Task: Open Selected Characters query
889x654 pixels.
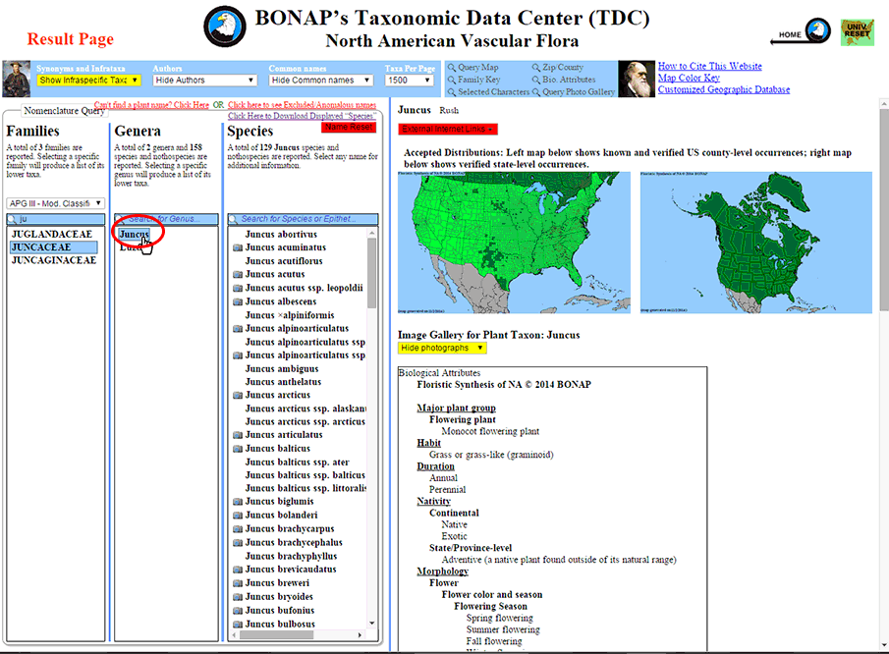Action: pyautogui.click(x=488, y=91)
